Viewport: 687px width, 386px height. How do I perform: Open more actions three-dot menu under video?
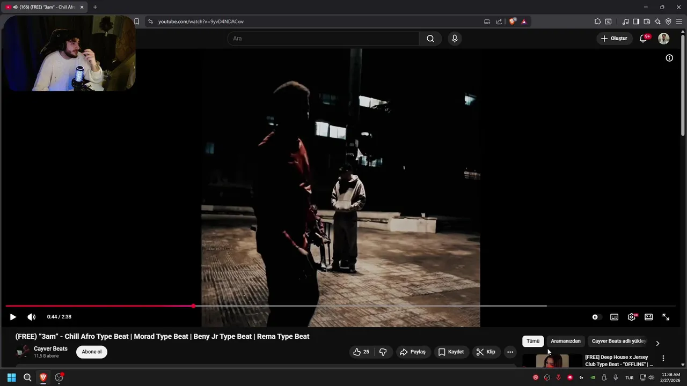point(510,352)
